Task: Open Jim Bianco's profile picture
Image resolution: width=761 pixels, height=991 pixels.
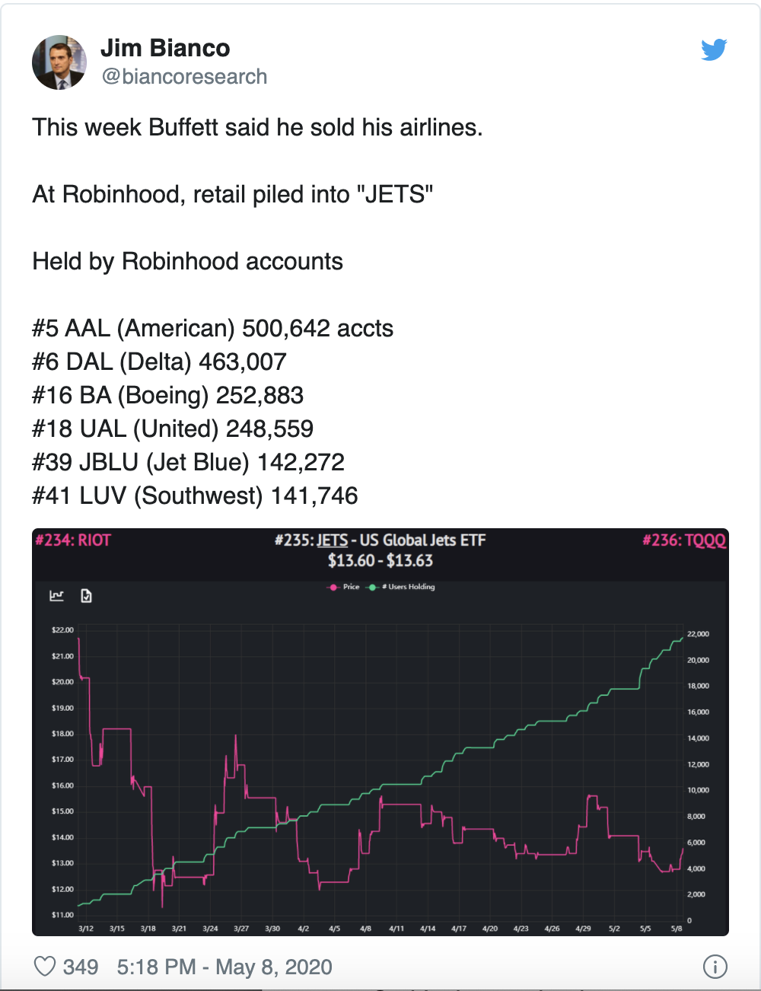Action: pos(59,62)
